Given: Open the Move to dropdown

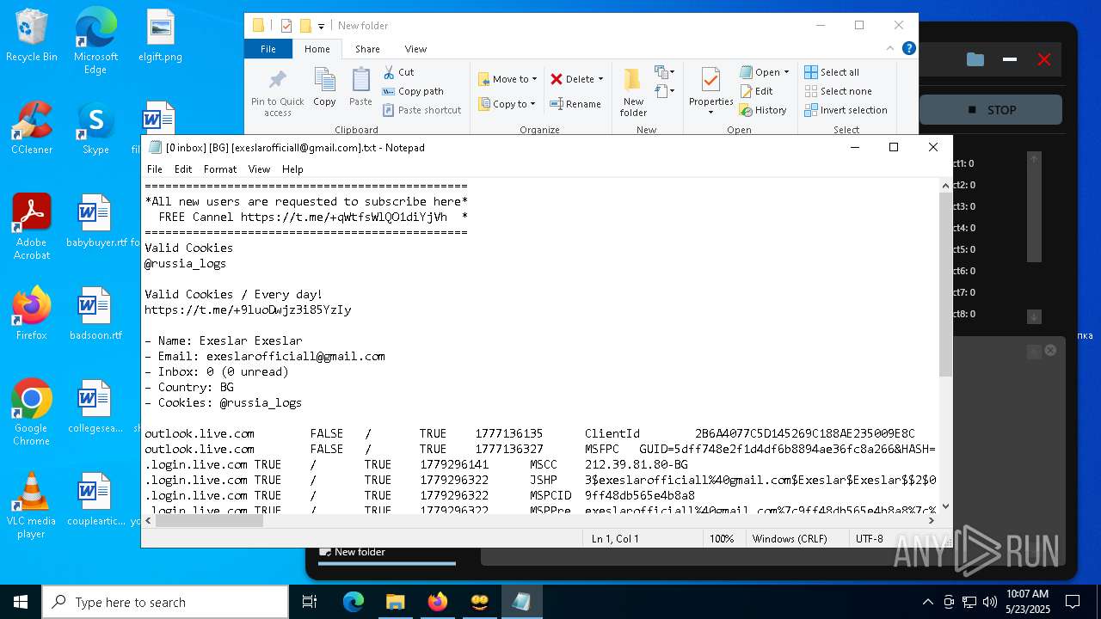Looking at the screenshot, I should pos(507,79).
